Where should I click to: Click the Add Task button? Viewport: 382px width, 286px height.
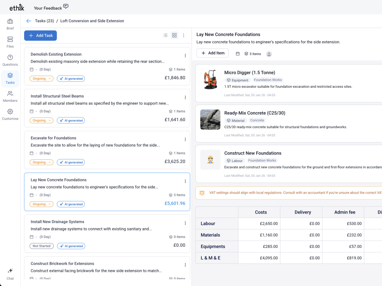pos(40,35)
